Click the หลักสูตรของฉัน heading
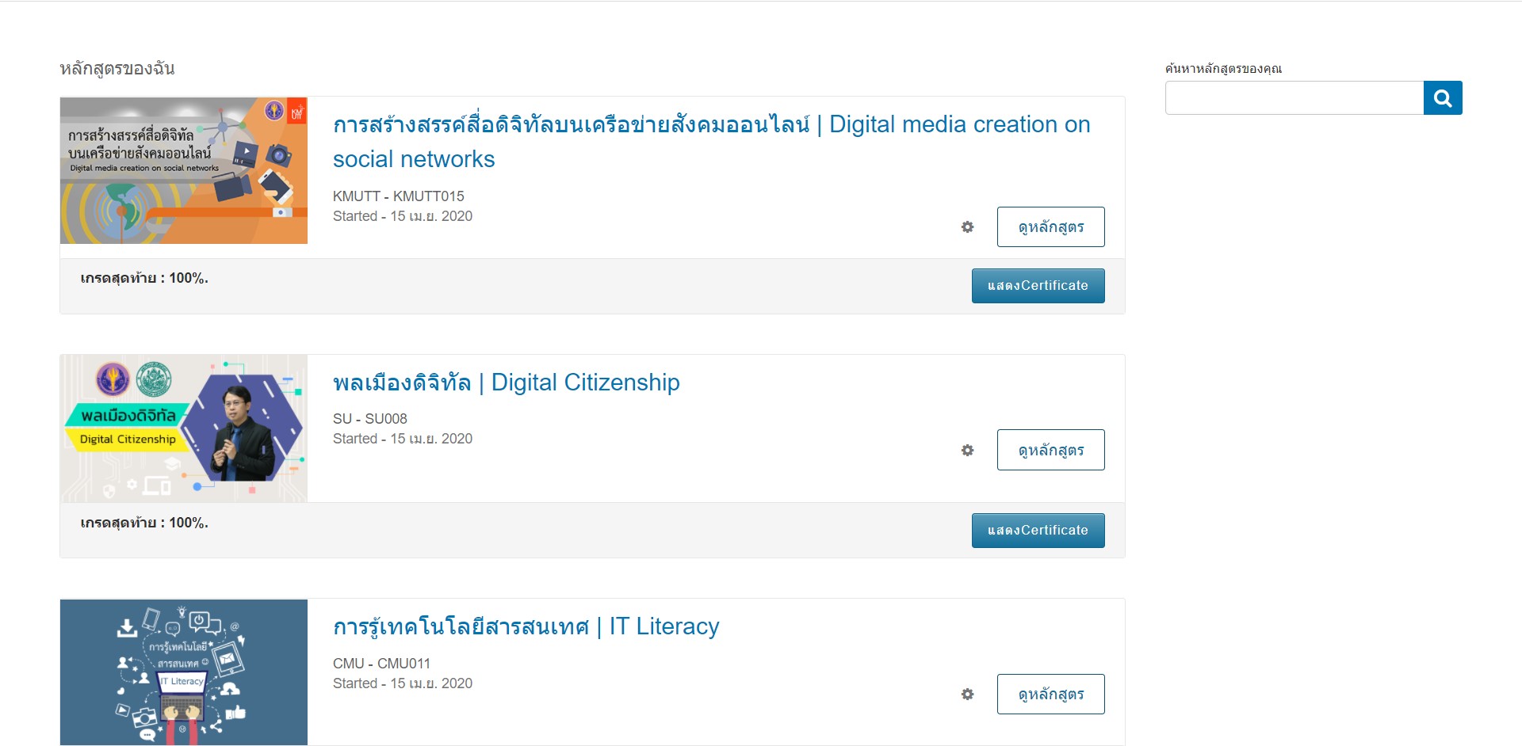 (117, 69)
